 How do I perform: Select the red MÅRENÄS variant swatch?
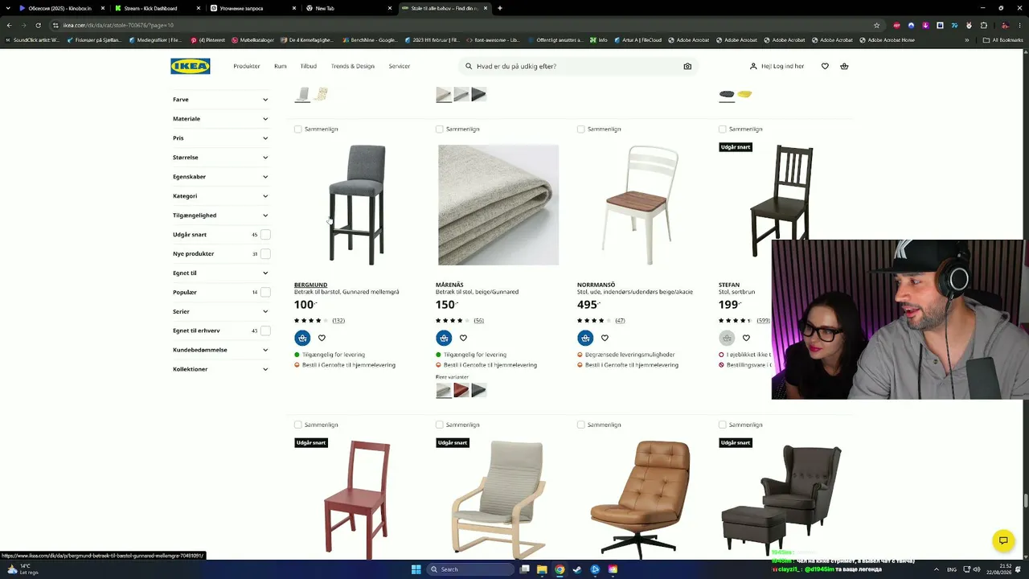click(461, 391)
